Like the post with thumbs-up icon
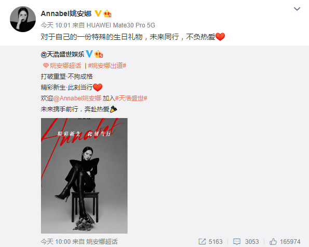This screenshot has width=309, height=247. click(x=273, y=241)
